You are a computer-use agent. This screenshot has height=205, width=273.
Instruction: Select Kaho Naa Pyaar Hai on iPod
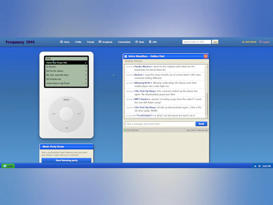pos(66,63)
